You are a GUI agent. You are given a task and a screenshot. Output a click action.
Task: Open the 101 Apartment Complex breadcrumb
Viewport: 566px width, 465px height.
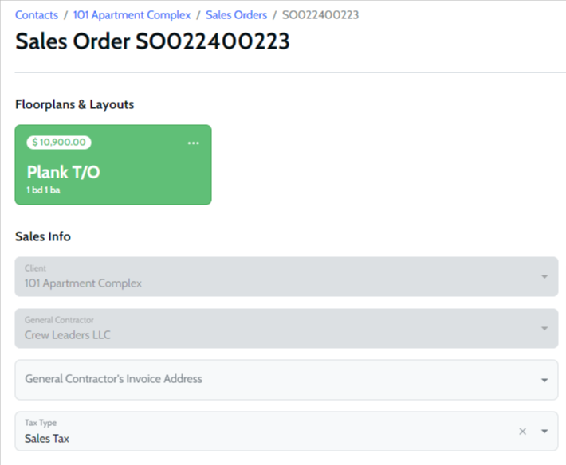pos(132,15)
